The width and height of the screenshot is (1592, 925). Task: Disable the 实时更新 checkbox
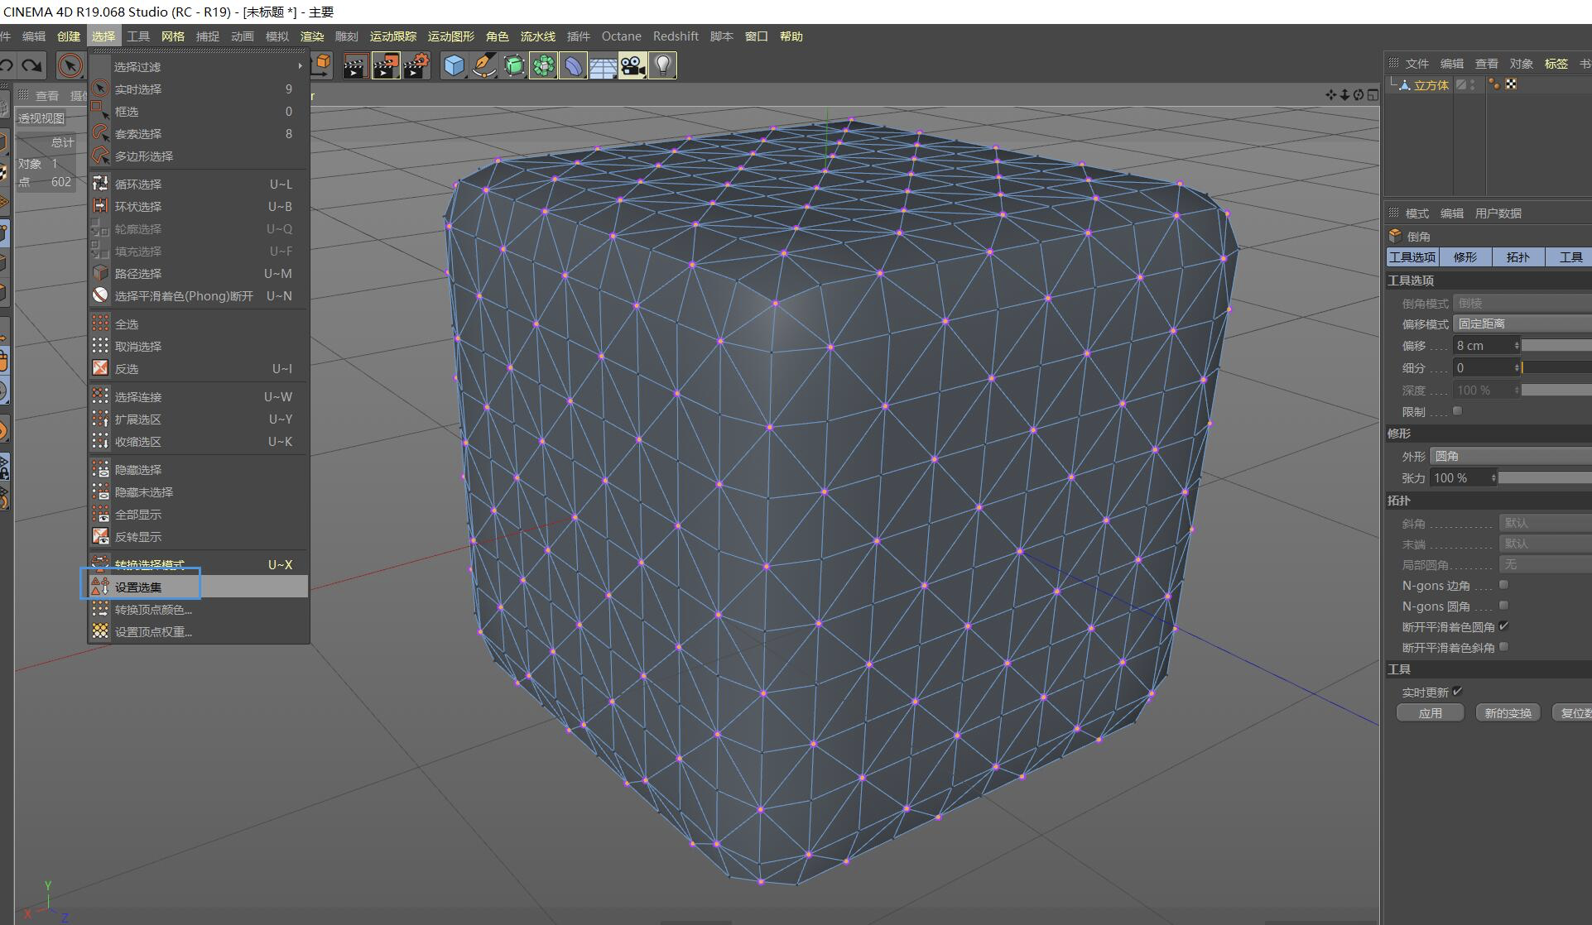click(1457, 692)
